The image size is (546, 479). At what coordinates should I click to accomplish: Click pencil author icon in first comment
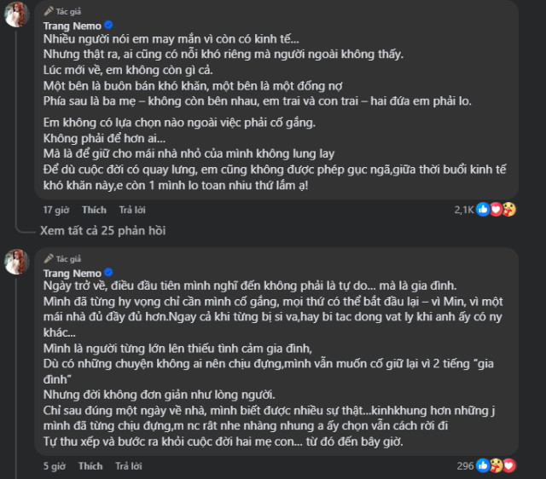click(49, 11)
